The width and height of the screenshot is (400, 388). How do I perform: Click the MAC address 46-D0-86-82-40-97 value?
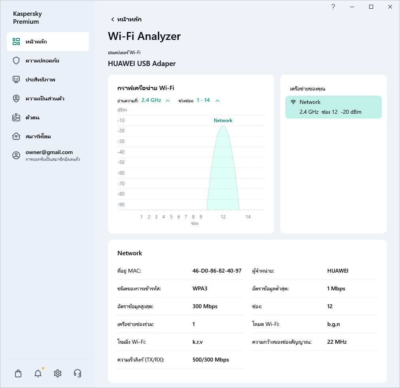(x=217, y=271)
